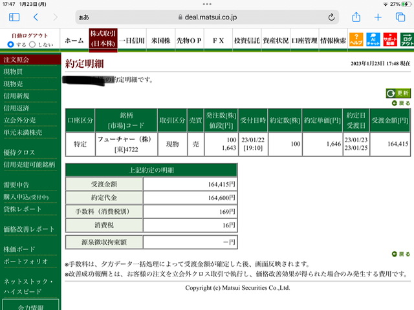Open the 情報検索 tab
Screen dimensions: 414x310
[333, 40]
